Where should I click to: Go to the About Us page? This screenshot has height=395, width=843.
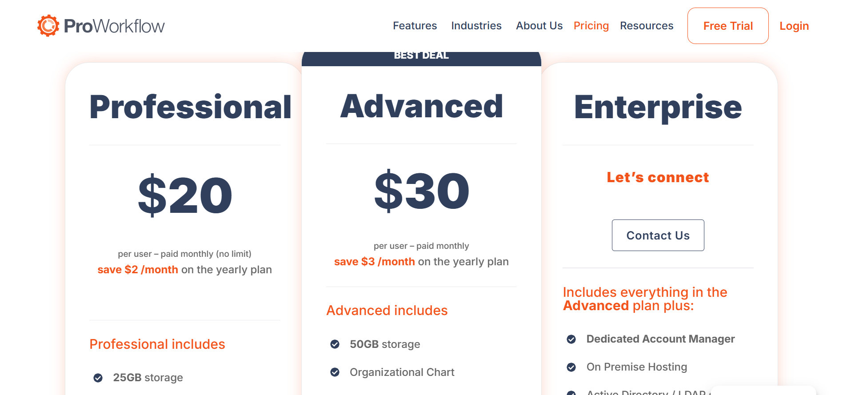pyautogui.click(x=539, y=26)
